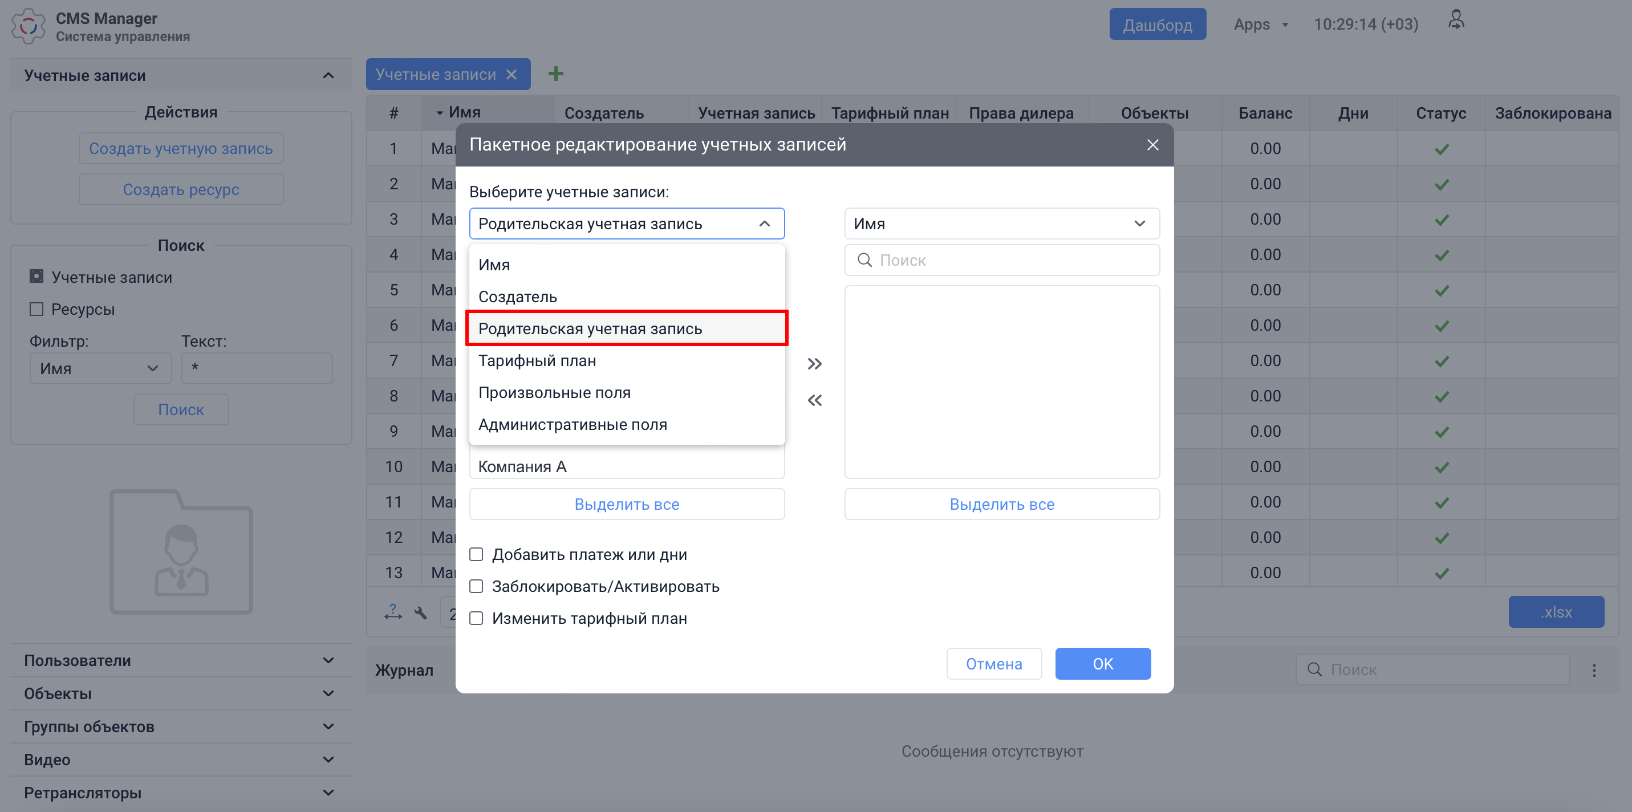
Task: Check the Заблокировать/Активировать option
Action: [476, 586]
